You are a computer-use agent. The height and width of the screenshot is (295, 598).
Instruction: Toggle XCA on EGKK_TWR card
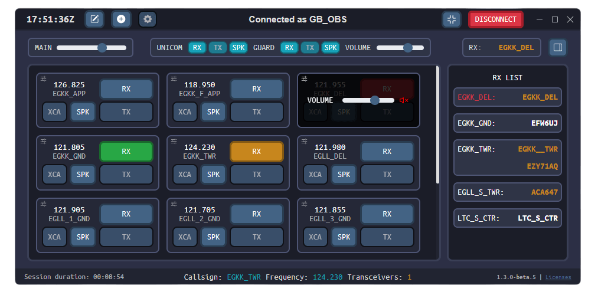185,174
